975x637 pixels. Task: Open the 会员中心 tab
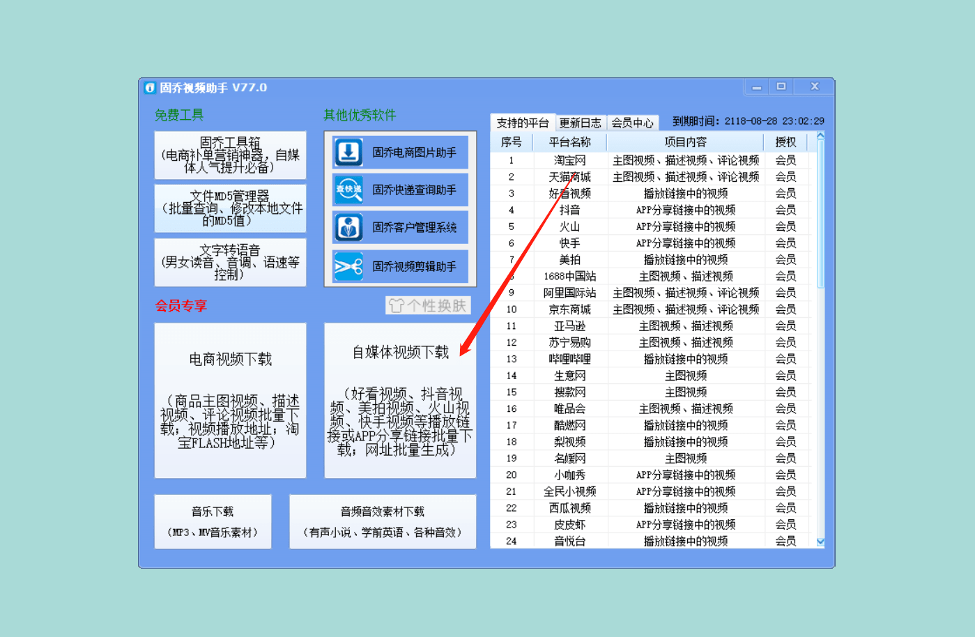pos(633,122)
